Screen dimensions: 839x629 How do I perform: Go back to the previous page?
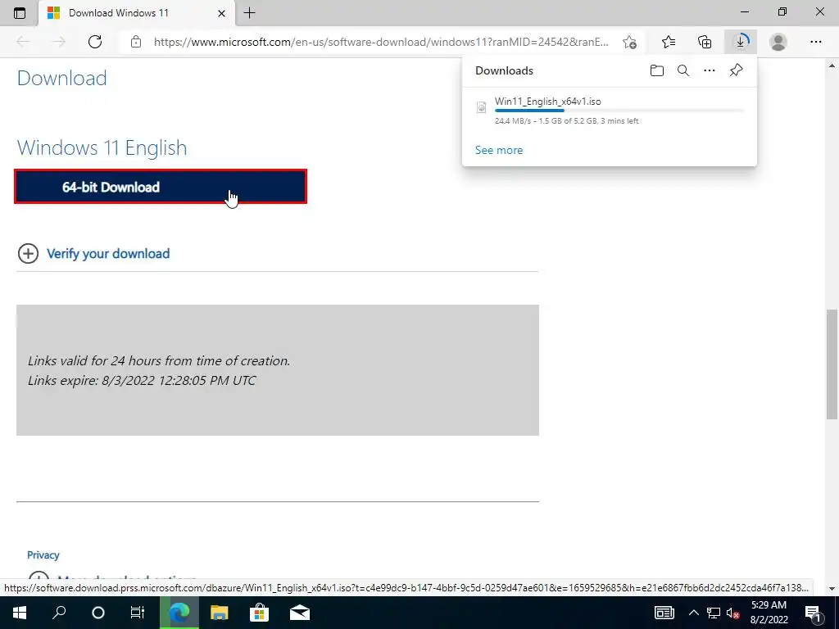pyautogui.click(x=23, y=42)
